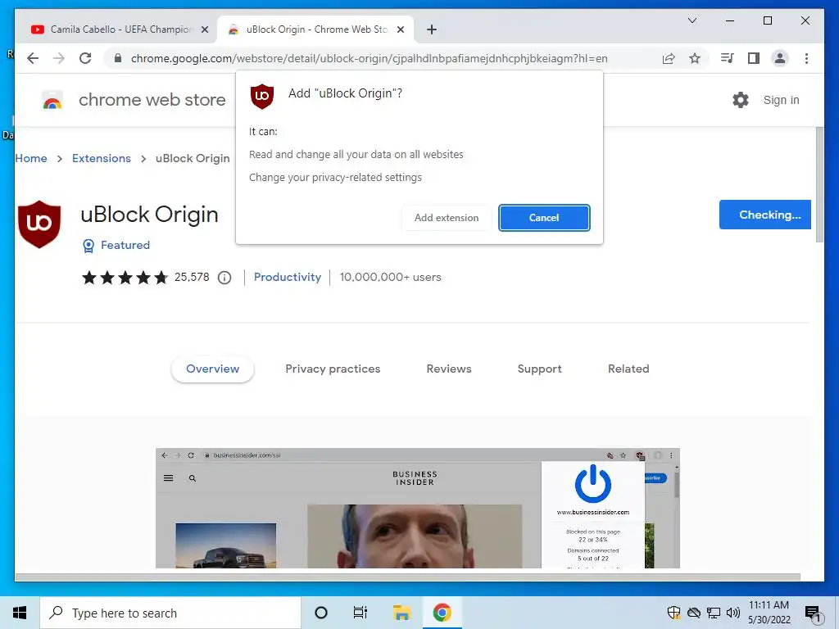
Task: Bookmark this page with the star icon
Action: [695, 58]
